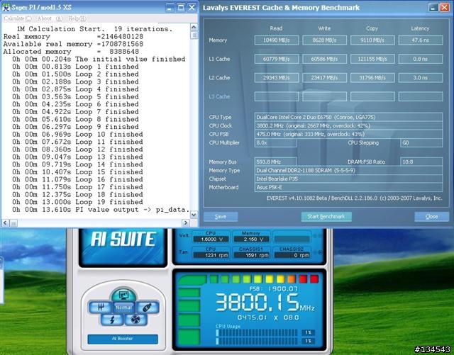The height and width of the screenshot is (355, 454).
Task: Click the 'Loop 19 finished' line in Super PI
Action: 77,202
